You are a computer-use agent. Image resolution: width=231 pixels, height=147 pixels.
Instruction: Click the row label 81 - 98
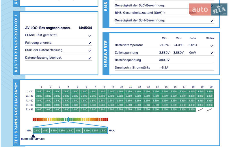[29, 109]
